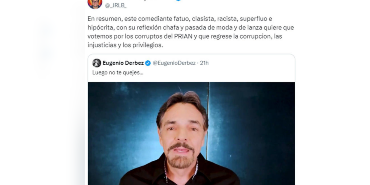The width and height of the screenshot is (370, 185).
Task: Click the Eugenio Derbez display name
Action: click(x=123, y=63)
